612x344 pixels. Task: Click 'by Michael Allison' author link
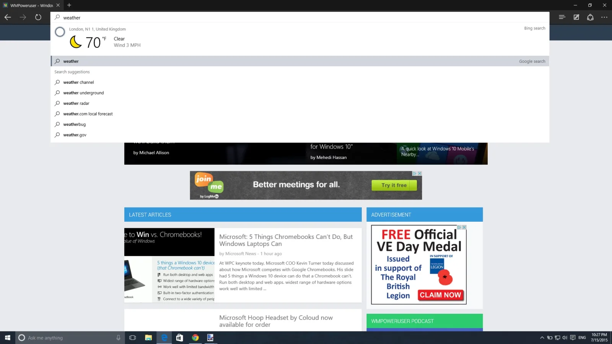click(151, 153)
